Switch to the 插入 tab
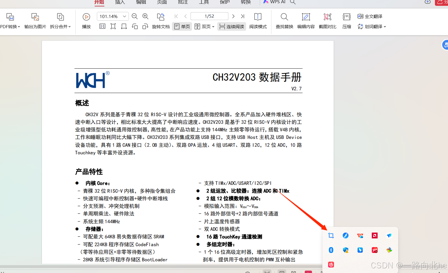Screen dimensions: 448x273 [x=120, y=2]
